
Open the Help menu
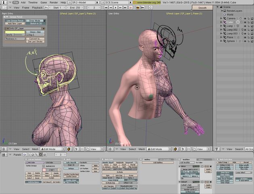63,2
